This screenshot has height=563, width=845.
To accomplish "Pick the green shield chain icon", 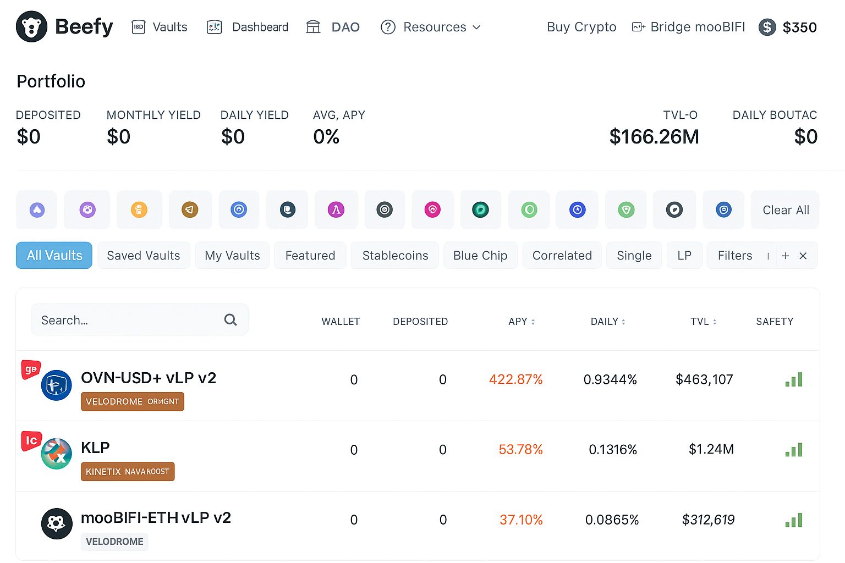I will tap(626, 209).
